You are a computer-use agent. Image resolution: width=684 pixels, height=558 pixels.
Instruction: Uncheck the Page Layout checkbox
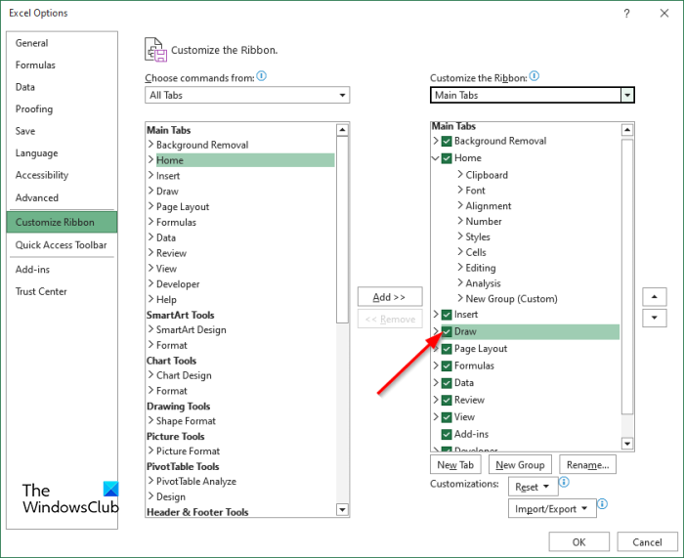(x=447, y=349)
